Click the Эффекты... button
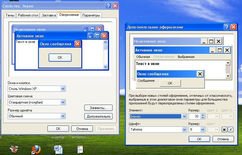The height and width of the screenshot is (155, 242). tap(98, 108)
